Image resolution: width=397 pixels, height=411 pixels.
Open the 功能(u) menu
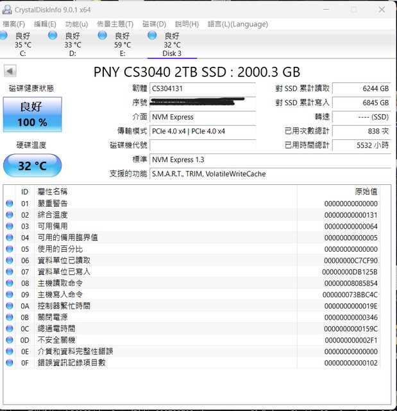coord(76,24)
